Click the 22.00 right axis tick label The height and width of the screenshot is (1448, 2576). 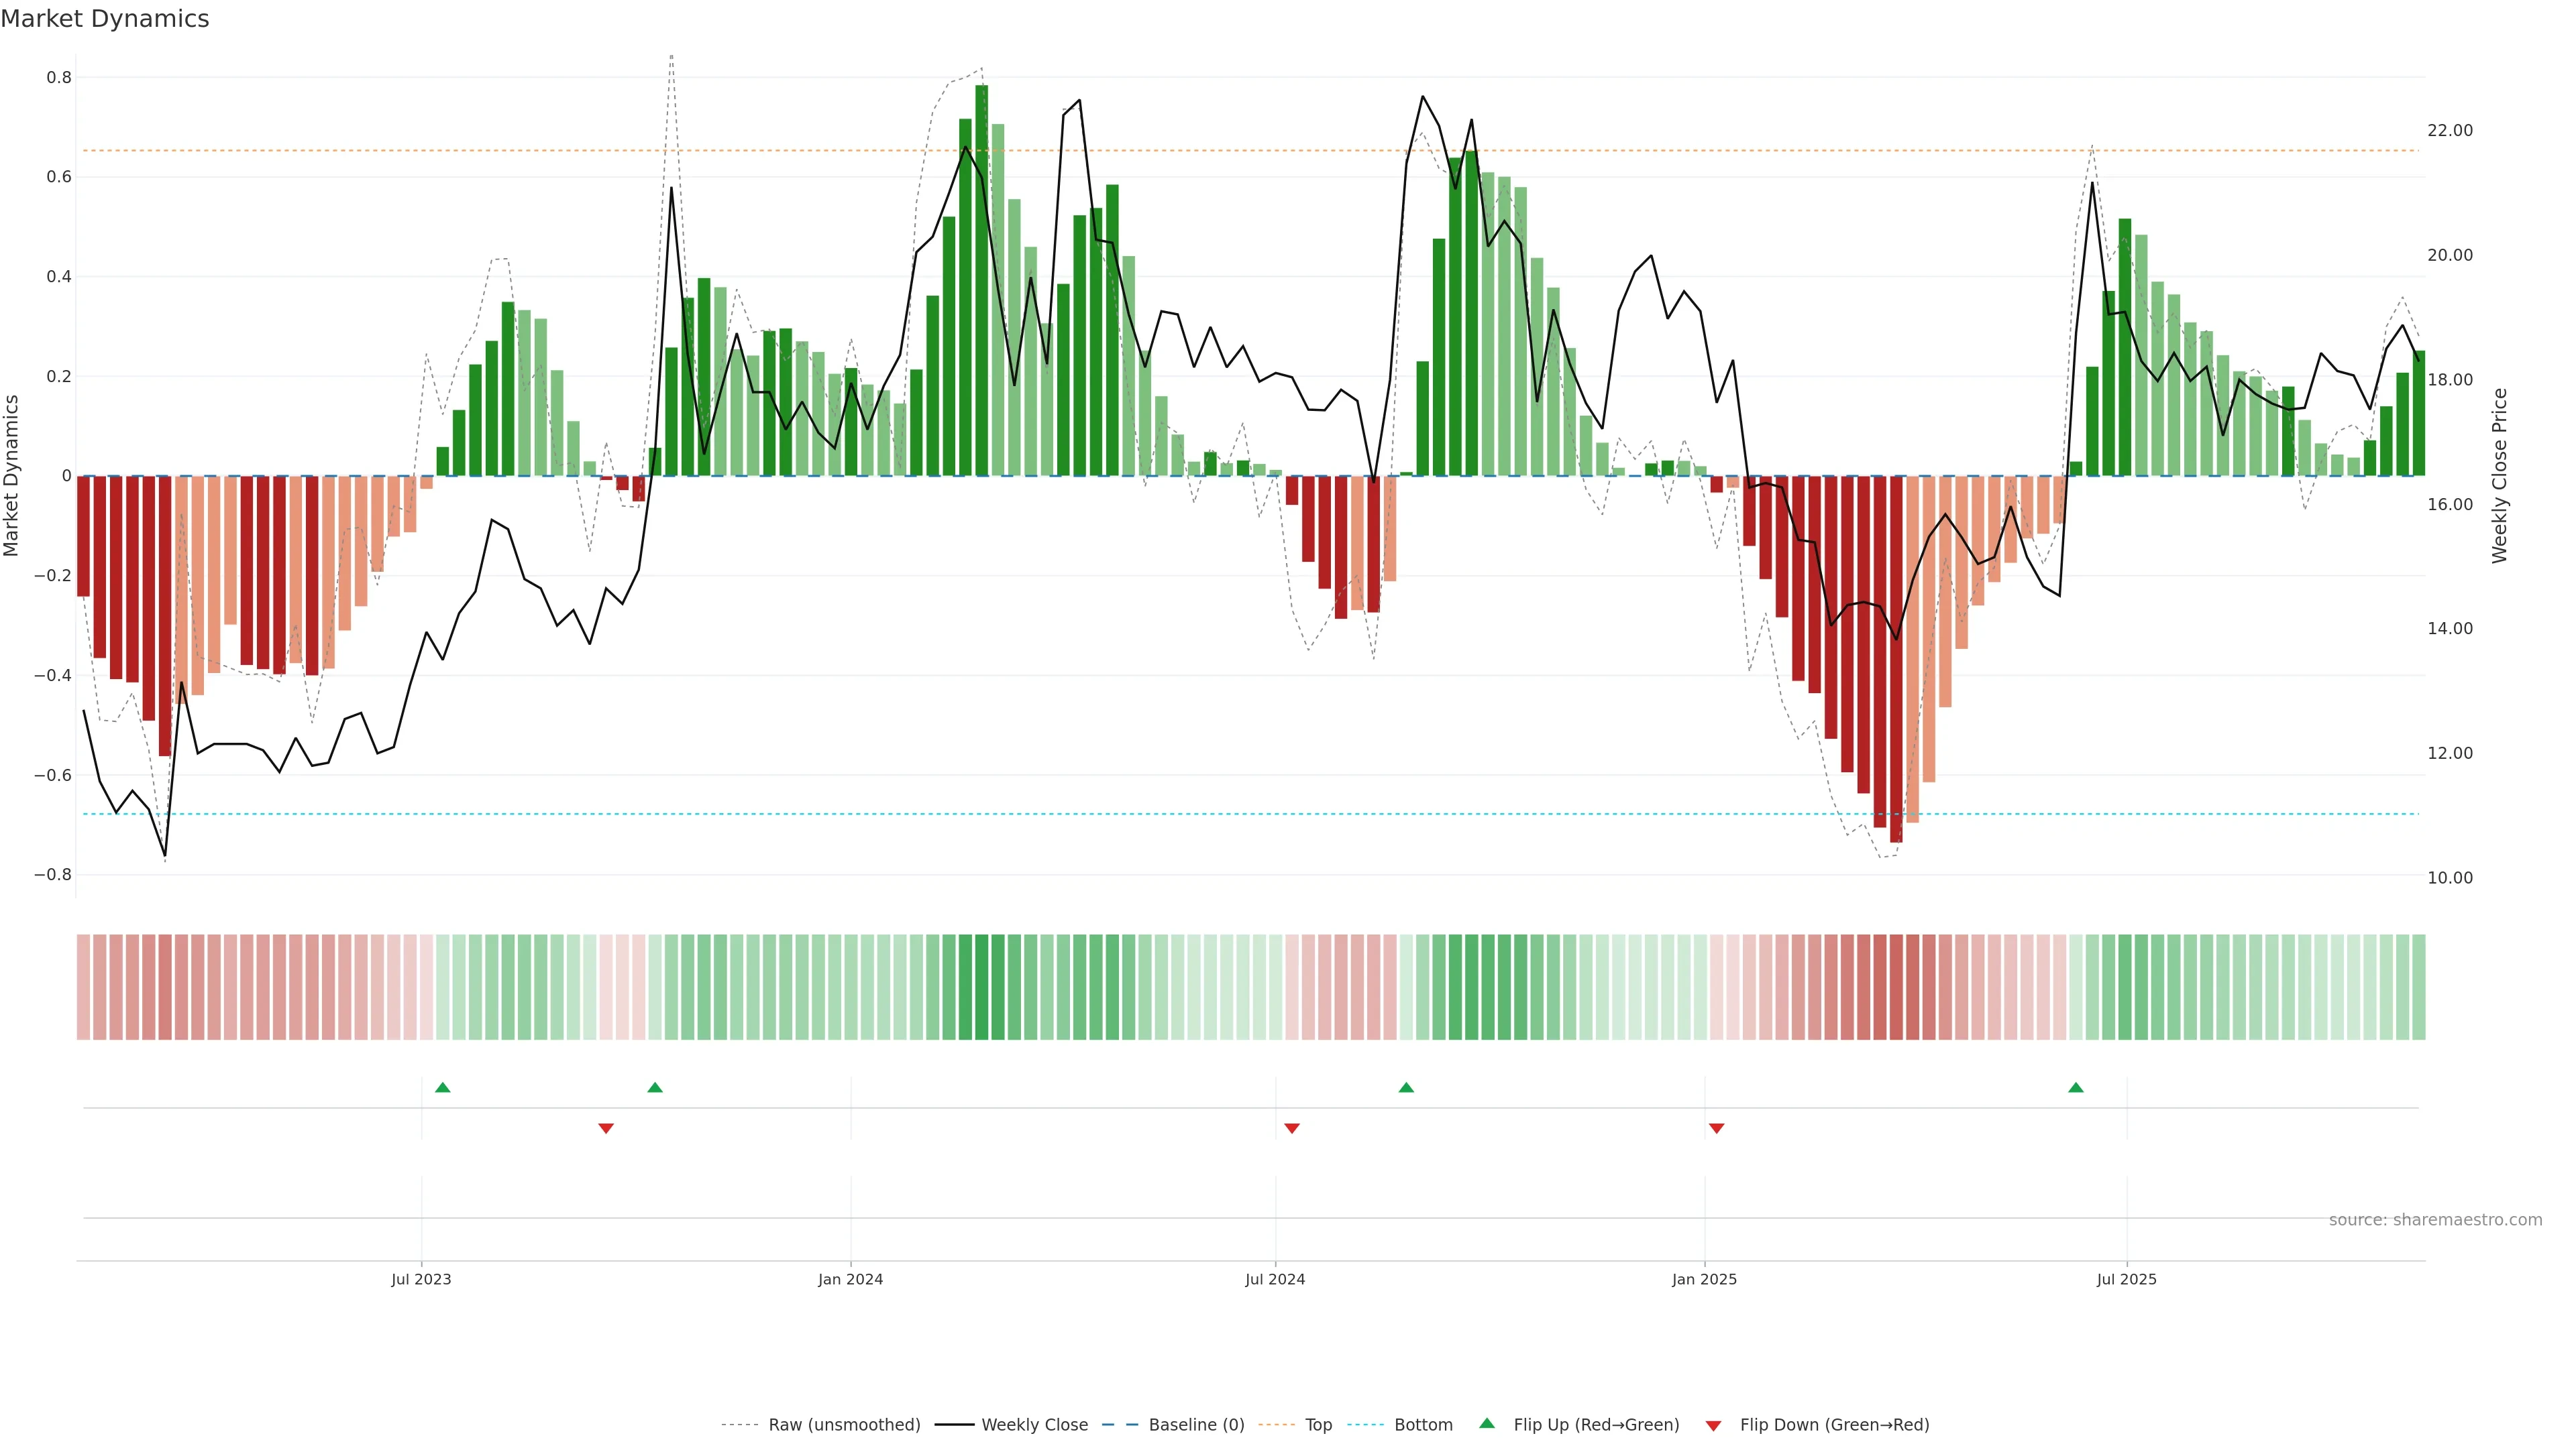click(2449, 131)
